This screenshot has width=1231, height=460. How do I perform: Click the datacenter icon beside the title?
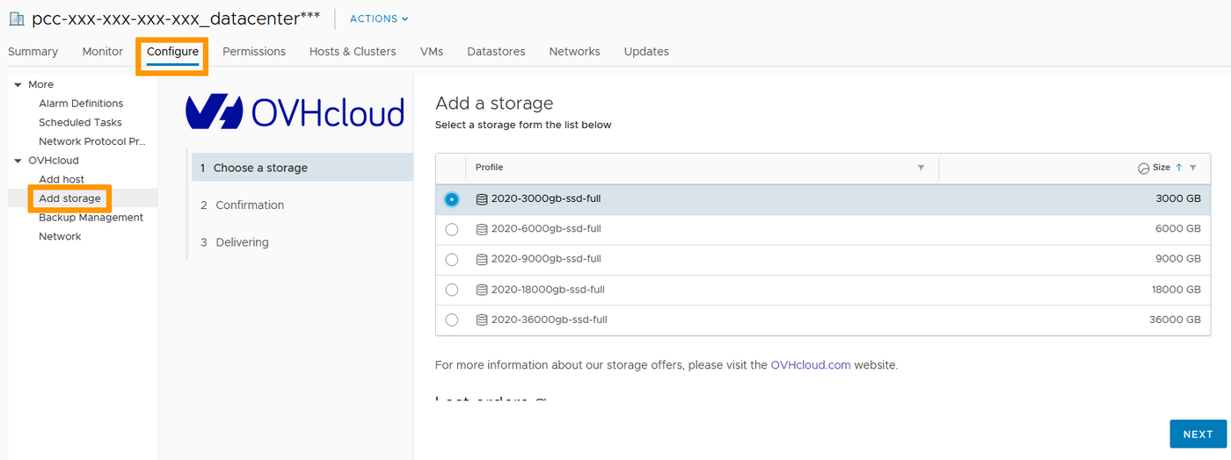[x=17, y=18]
